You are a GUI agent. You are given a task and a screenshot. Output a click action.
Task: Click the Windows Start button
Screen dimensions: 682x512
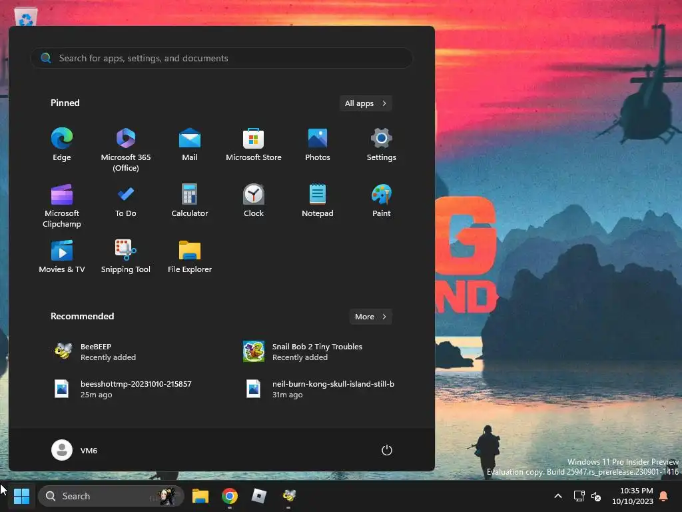tap(21, 496)
